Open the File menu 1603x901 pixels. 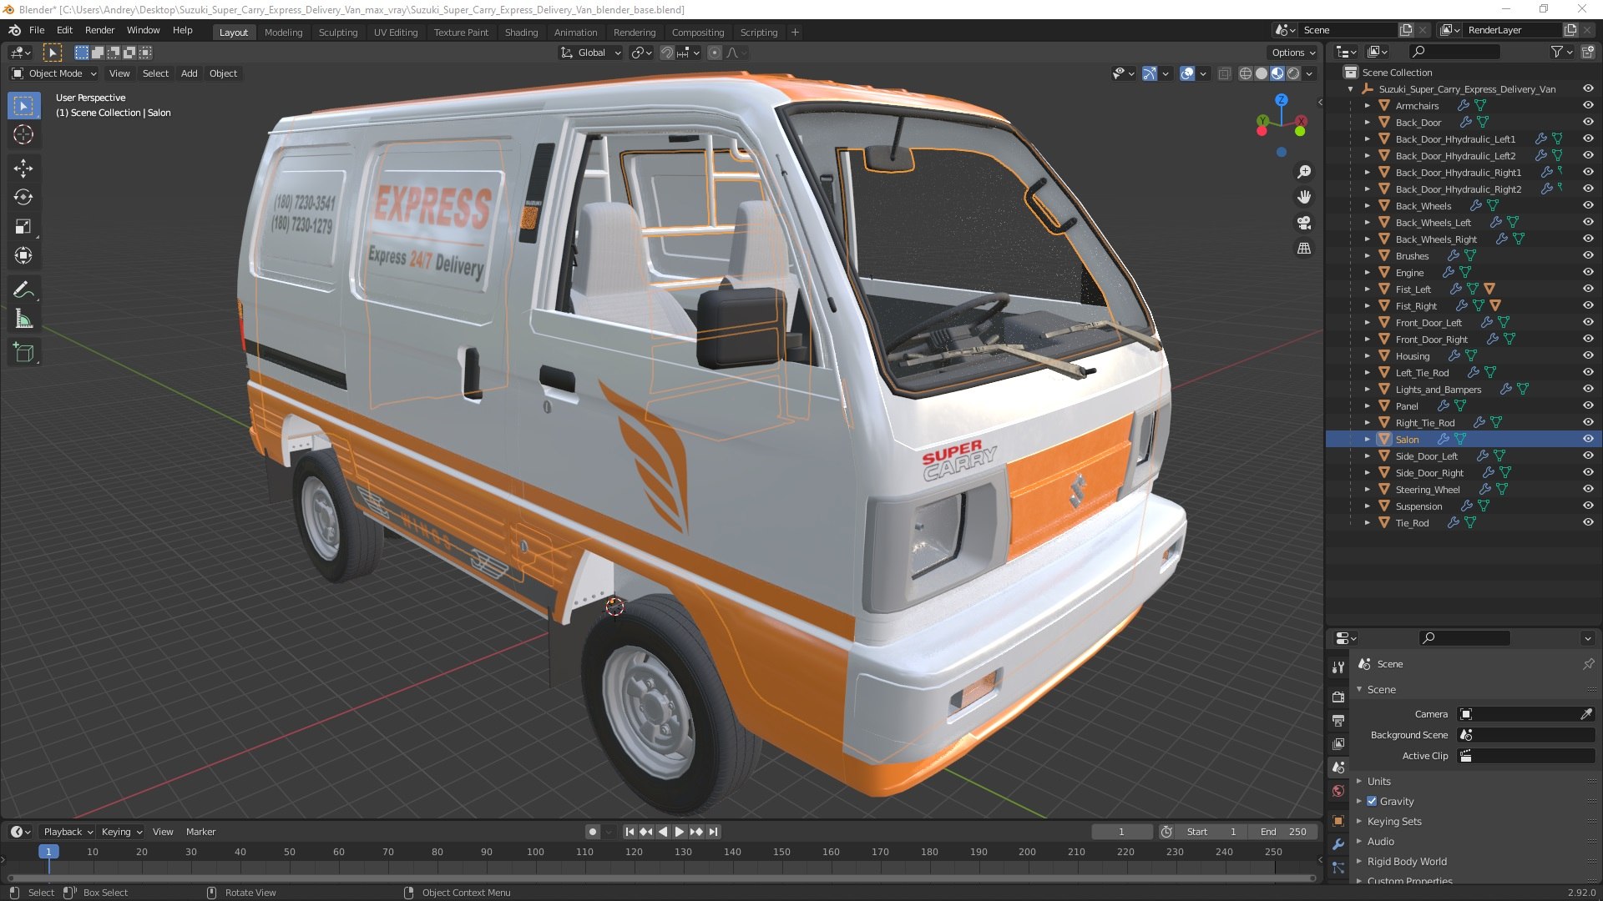point(37,30)
